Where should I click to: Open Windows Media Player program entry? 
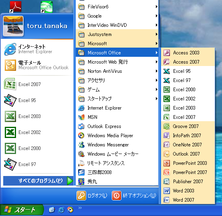coord(117,136)
